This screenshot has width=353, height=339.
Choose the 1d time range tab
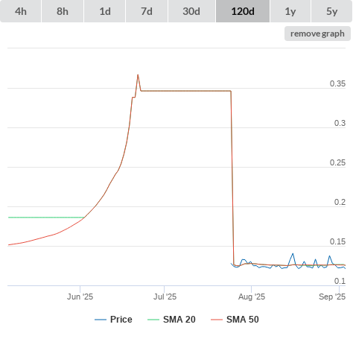pos(105,11)
